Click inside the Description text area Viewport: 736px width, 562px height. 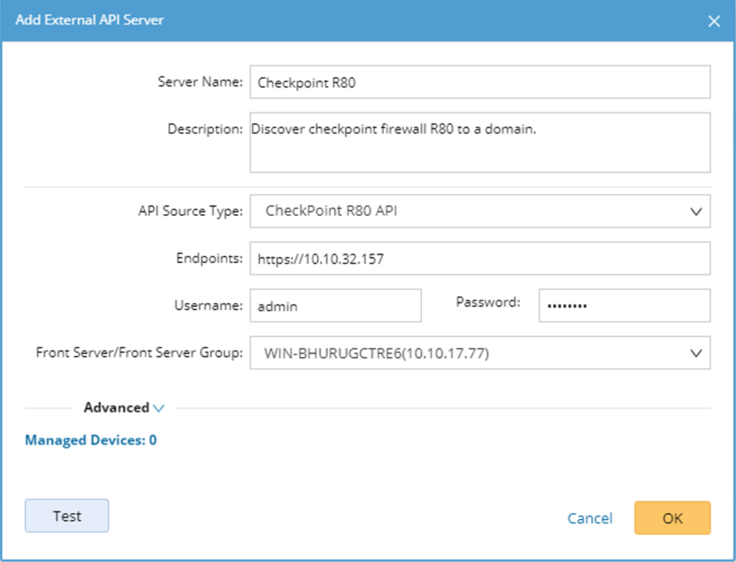pyautogui.click(x=480, y=143)
